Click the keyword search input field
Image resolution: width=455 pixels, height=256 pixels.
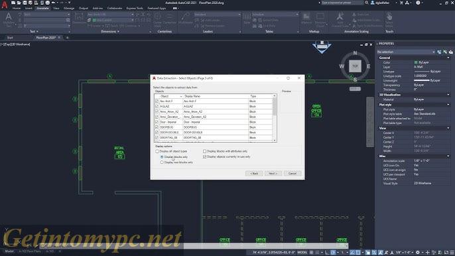point(342,3)
